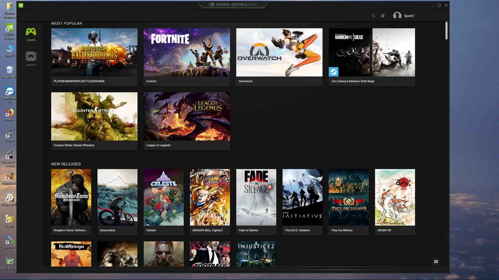Click the Fortnite title label
Image resolution: width=499 pixels, height=280 pixels.
(x=151, y=81)
